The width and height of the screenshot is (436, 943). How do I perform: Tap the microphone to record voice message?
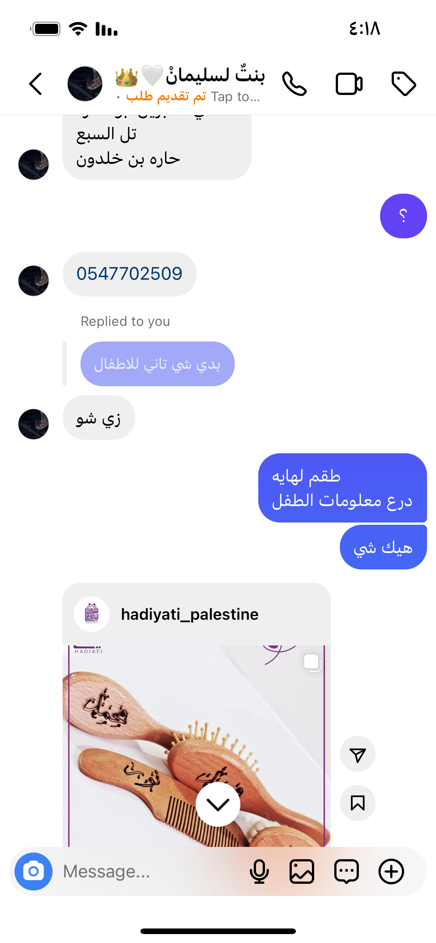[x=259, y=871]
